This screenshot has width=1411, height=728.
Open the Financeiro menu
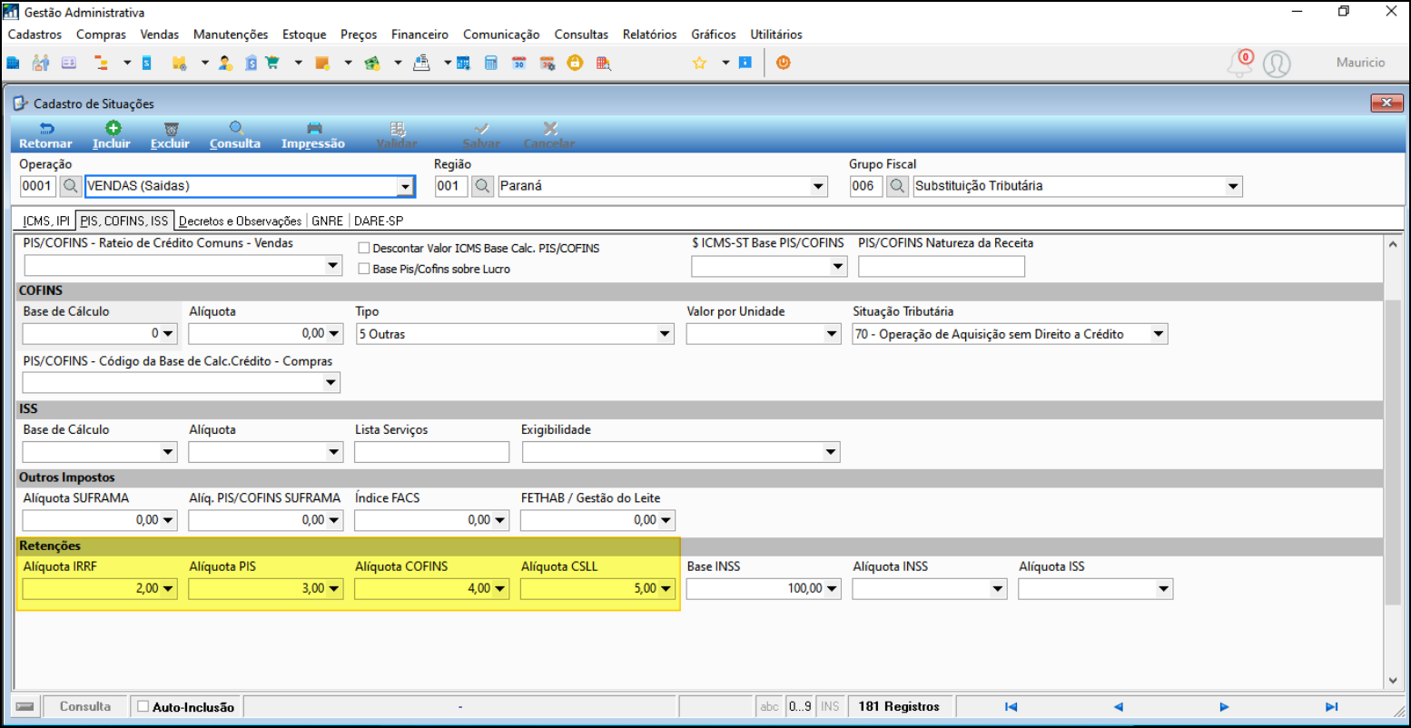419,34
